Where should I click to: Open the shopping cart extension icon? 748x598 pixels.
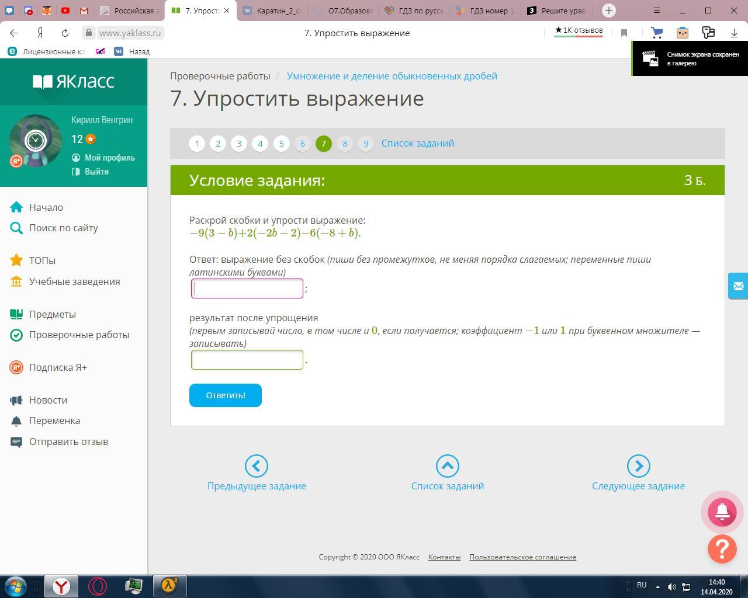[657, 33]
